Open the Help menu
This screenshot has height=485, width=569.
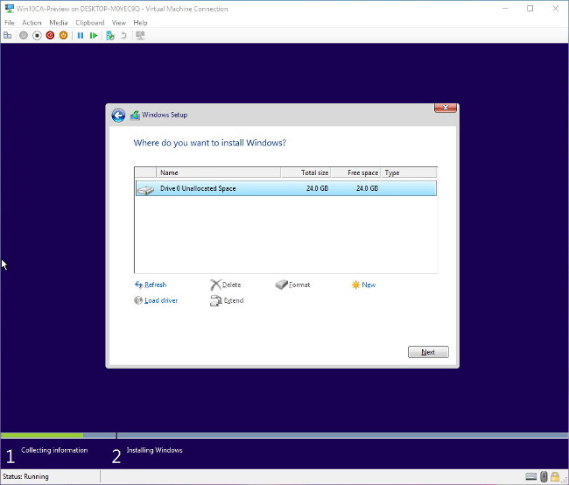140,23
